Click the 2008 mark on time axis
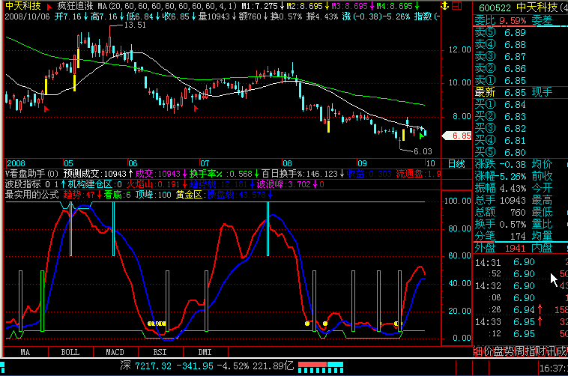The height and width of the screenshot is (376, 568). [x=16, y=163]
